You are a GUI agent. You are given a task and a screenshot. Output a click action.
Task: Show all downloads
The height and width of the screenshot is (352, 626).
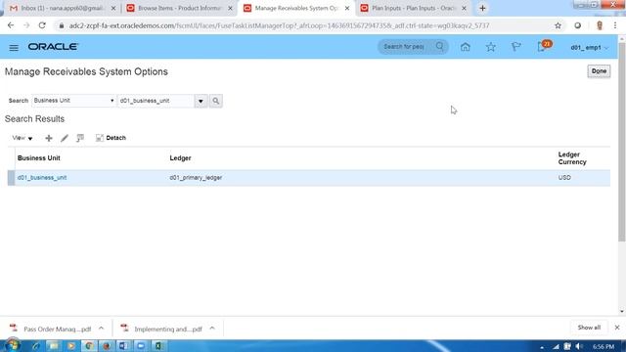589,328
